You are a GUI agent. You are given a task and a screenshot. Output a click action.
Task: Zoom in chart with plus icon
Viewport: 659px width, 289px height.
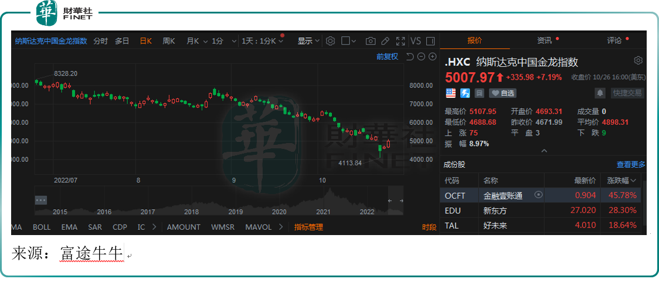pos(432,57)
